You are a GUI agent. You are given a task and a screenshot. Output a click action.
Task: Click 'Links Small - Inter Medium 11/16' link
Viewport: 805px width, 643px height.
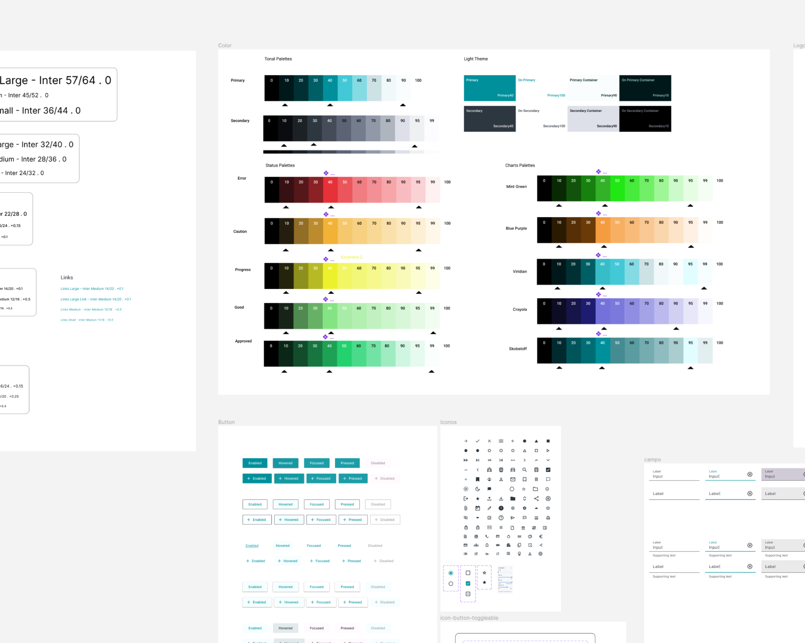pos(86,320)
